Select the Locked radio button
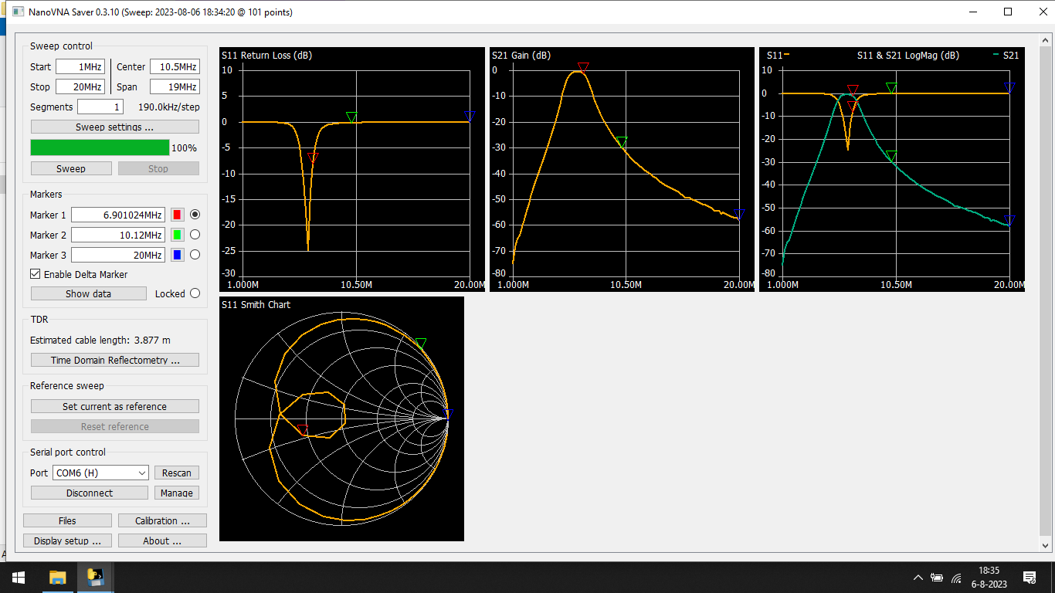 tap(195, 293)
